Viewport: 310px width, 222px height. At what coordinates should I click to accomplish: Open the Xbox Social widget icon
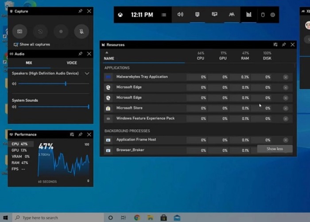(231, 15)
